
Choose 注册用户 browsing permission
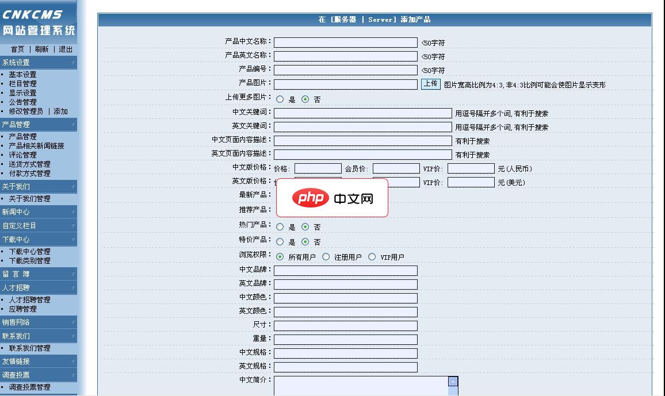(x=327, y=256)
